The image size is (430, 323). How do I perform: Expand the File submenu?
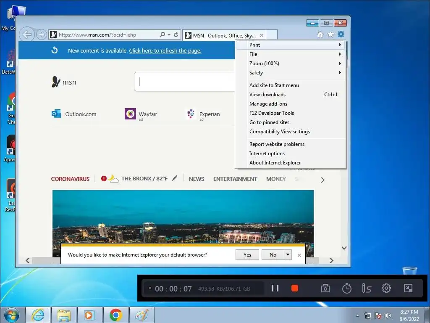[291, 54]
